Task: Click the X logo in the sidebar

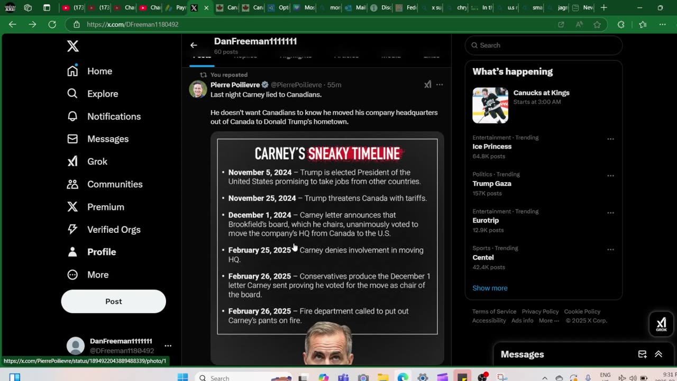Action: click(73, 46)
